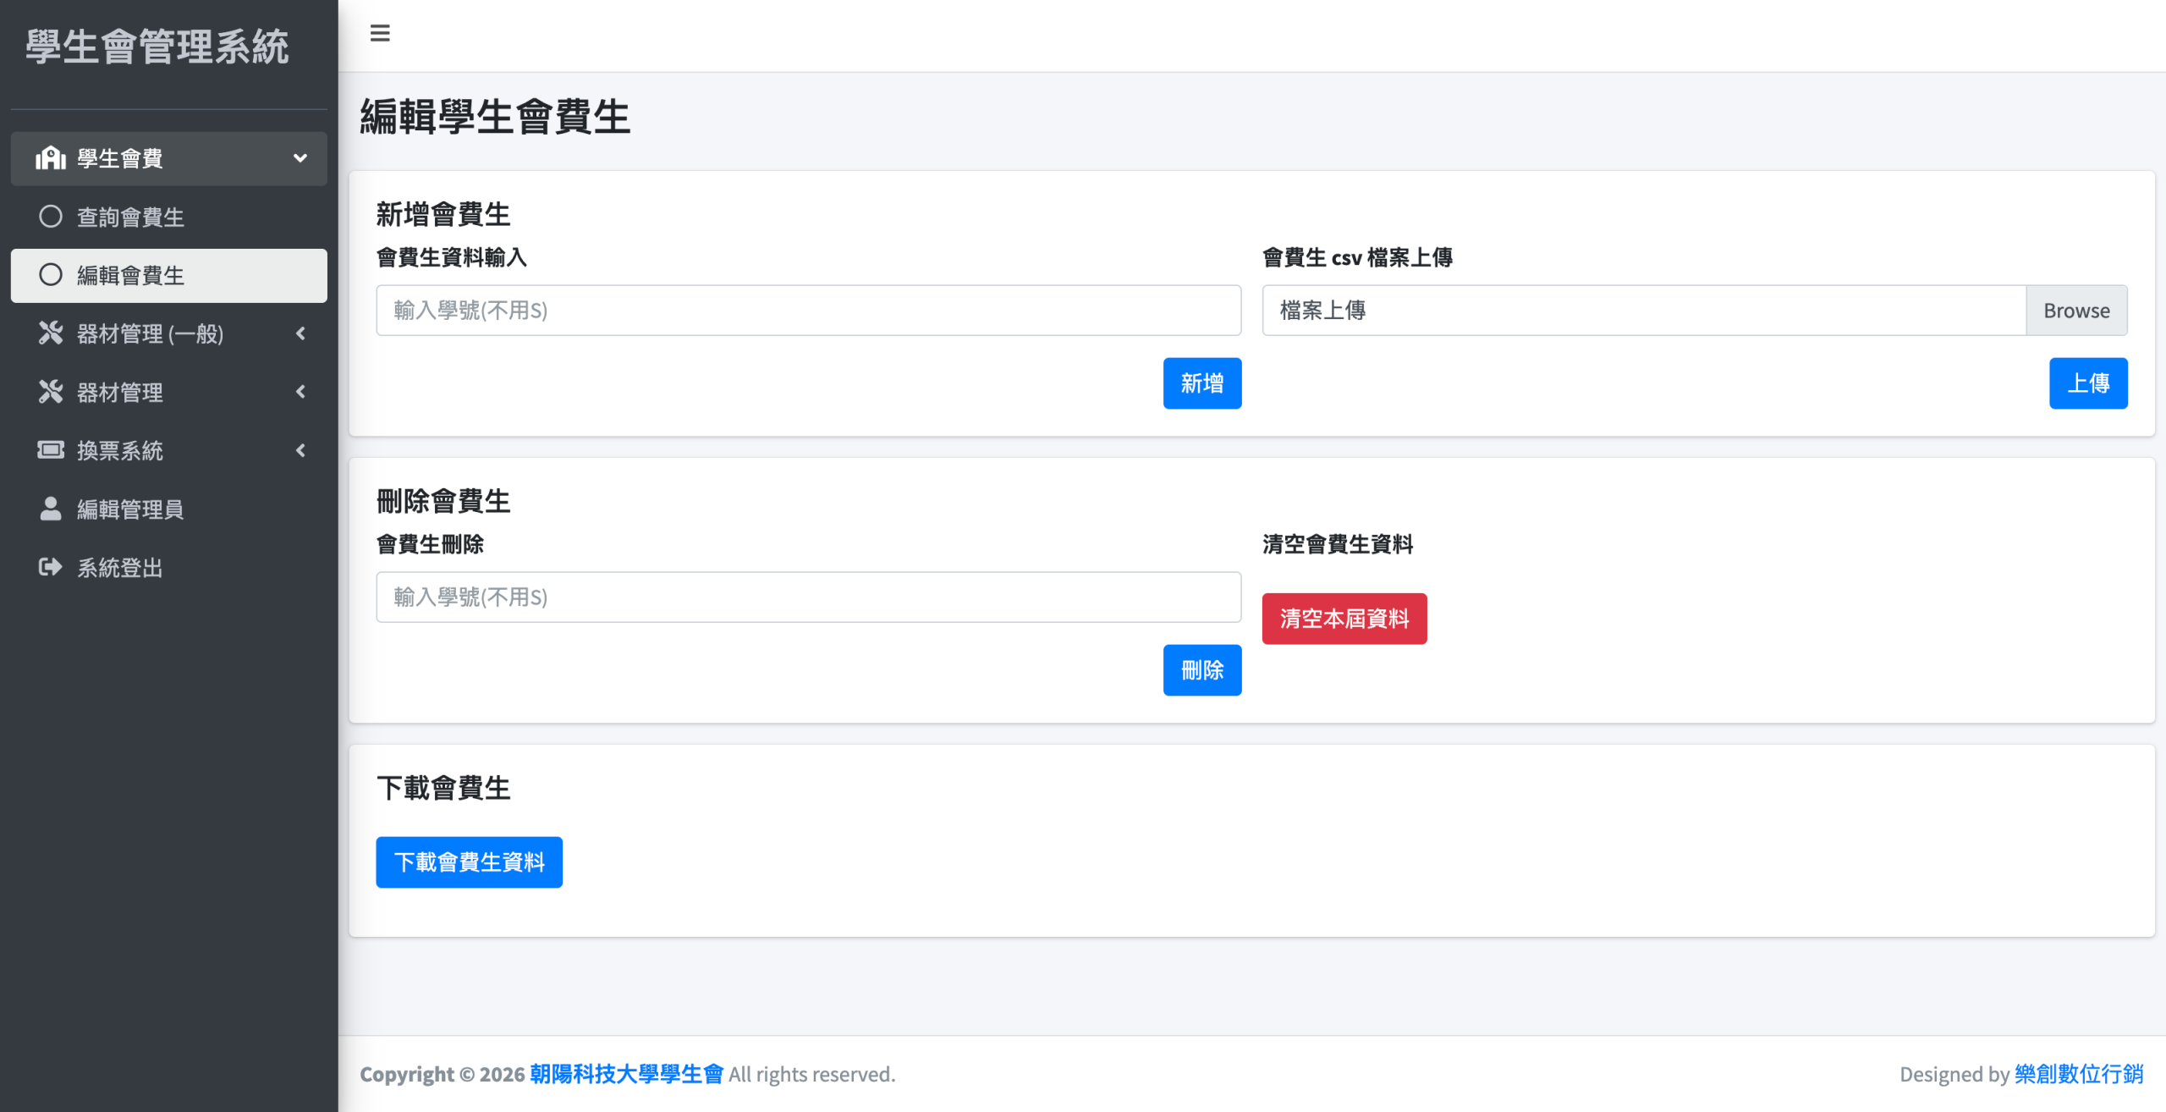The image size is (2166, 1112).
Task: Click the tools icon next to 器材管理 (一般)
Action: (x=51, y=333)
